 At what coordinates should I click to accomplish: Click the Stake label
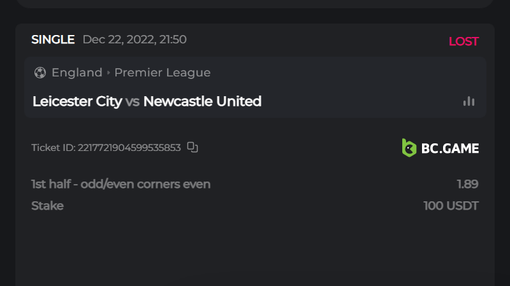pyautogui.click(x=47, y=206)
